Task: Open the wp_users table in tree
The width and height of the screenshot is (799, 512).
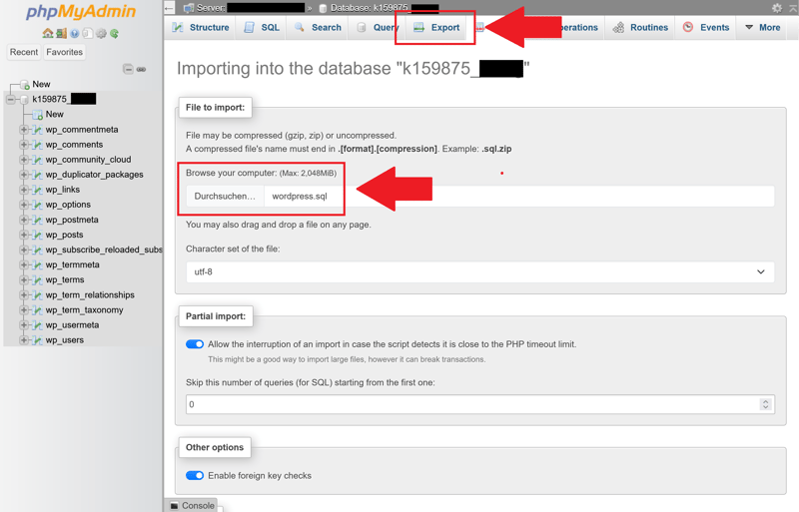Action: 65,340
